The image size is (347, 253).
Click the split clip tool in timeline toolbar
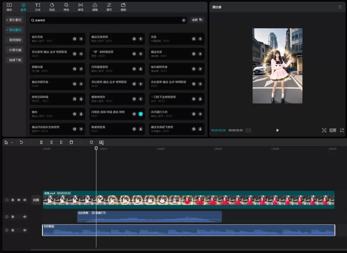(x=41, y=142)
